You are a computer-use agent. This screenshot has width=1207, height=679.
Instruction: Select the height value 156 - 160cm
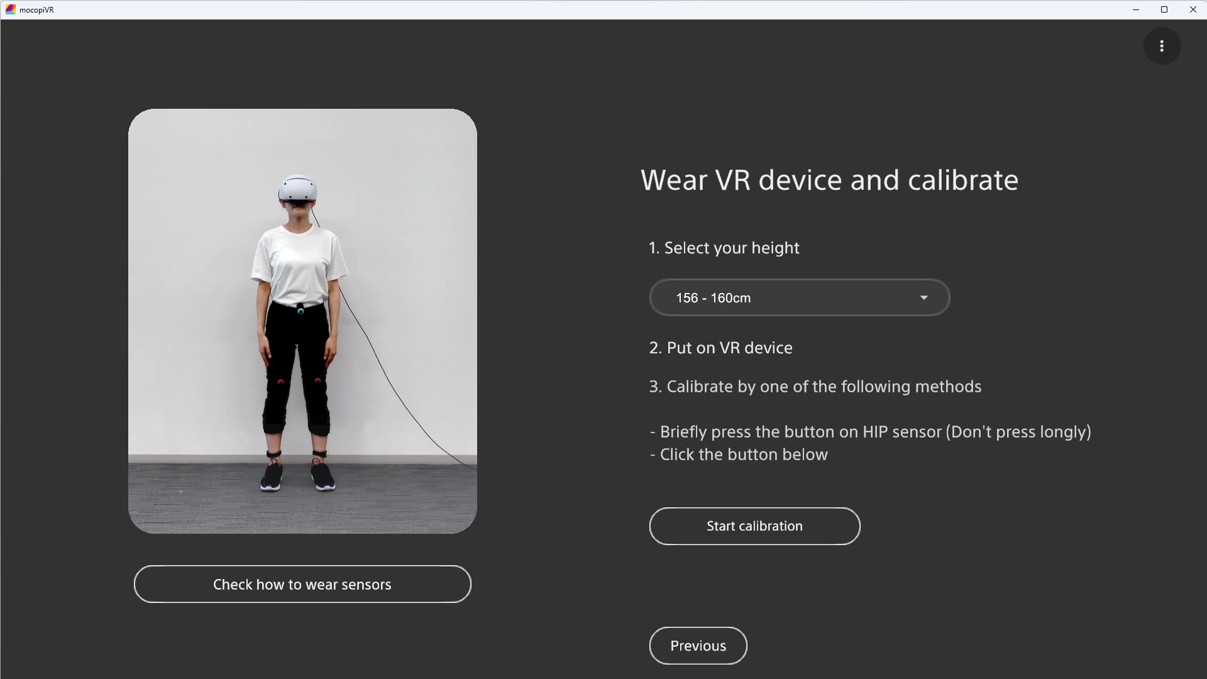click(x=713, y=297)
